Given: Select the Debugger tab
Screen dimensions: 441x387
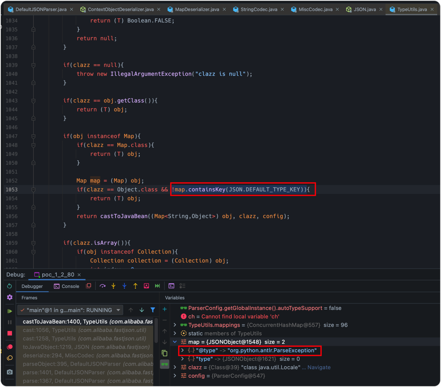Looking at the screenshot, I should (x=32, y=286).
